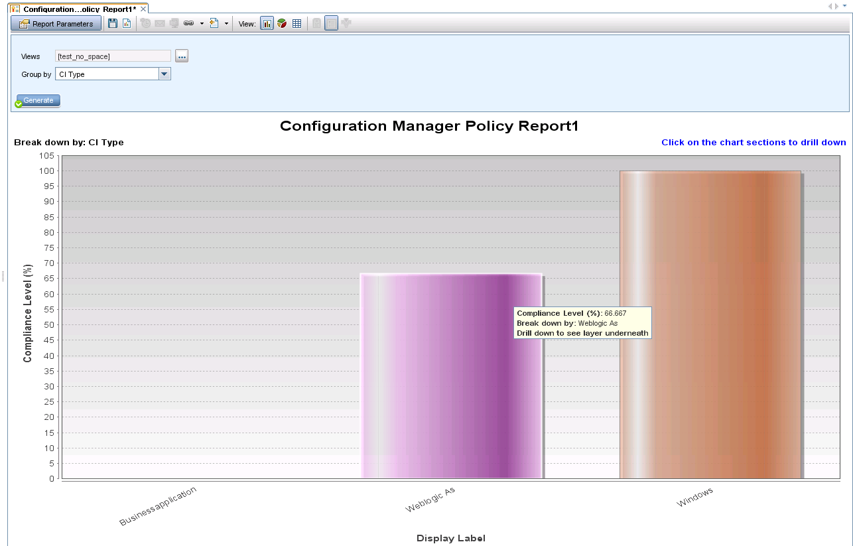Open the Group by CI Type dropdown
This screenshot has width=853, height=546.
click(x=164, y=74)
